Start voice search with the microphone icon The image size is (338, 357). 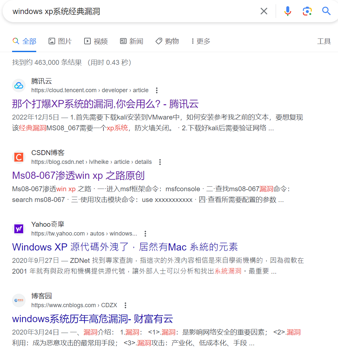(288, 11)
